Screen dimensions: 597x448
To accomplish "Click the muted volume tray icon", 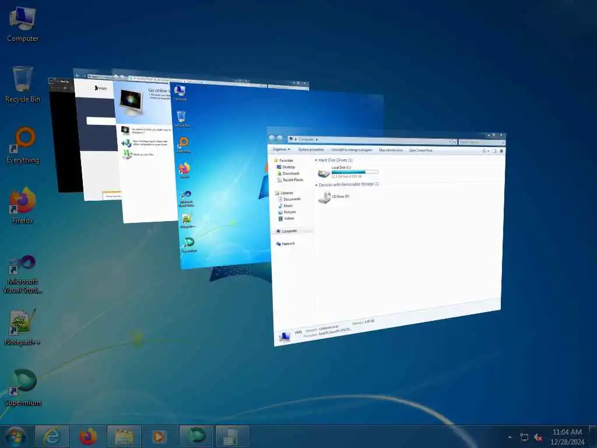I will coord(538,437).
